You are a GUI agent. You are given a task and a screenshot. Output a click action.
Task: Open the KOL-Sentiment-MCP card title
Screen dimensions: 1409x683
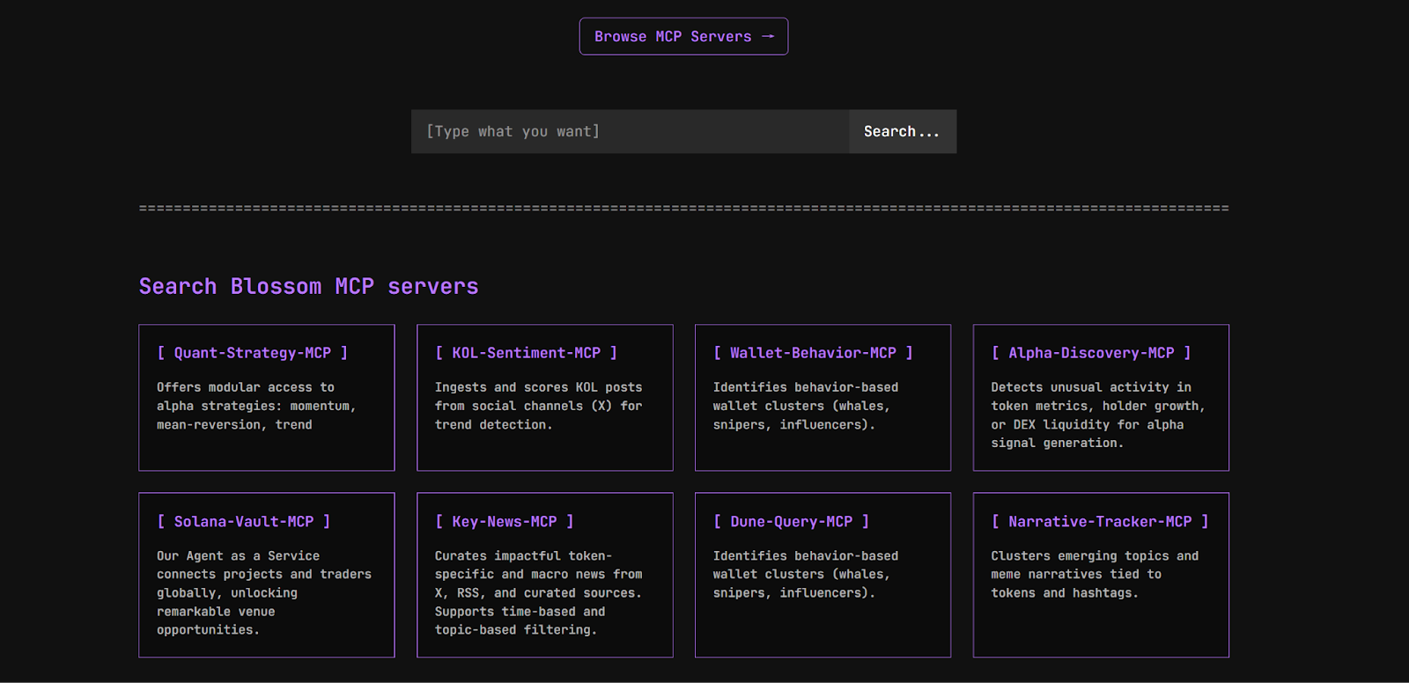click(526, 353)
